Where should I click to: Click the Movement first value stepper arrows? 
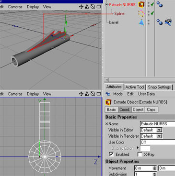pos(154,168)
